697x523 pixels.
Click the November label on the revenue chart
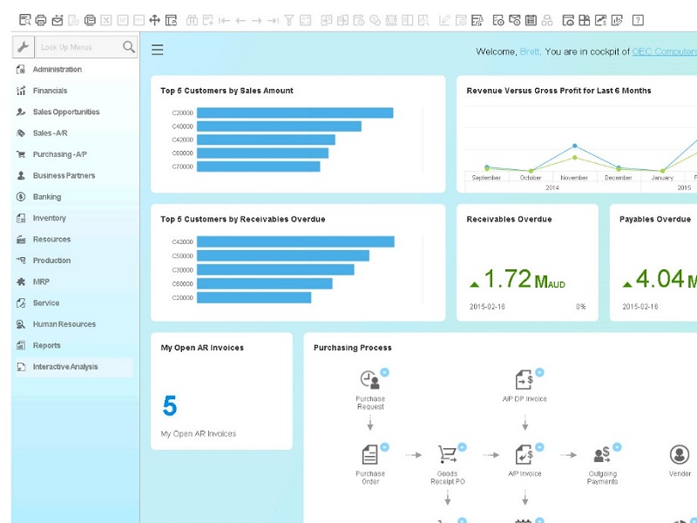coord(574,178)
